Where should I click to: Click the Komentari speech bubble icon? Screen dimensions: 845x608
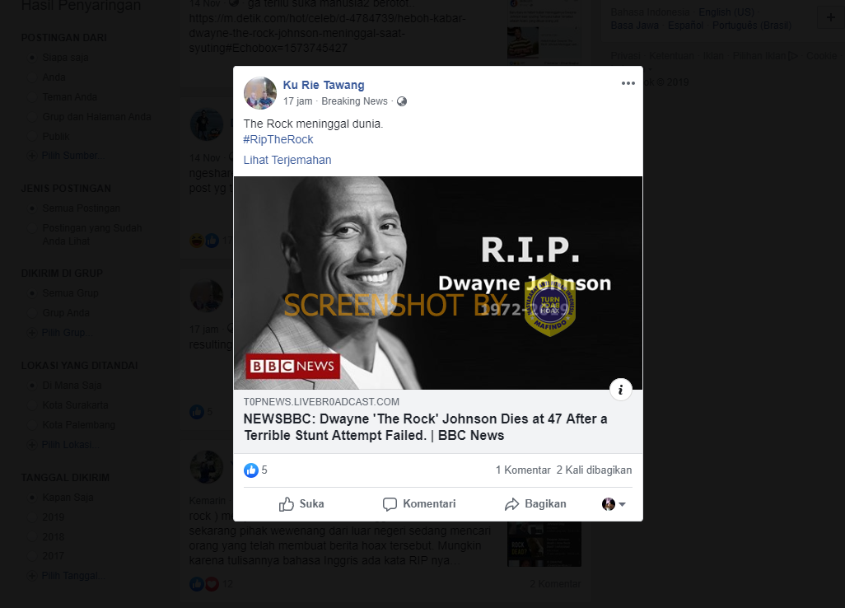pyautogui.click(x=390, y=504)
